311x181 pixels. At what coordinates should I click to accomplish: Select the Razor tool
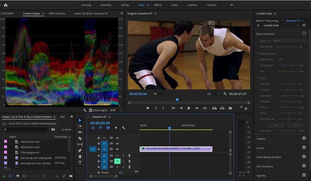coord(80,138)
